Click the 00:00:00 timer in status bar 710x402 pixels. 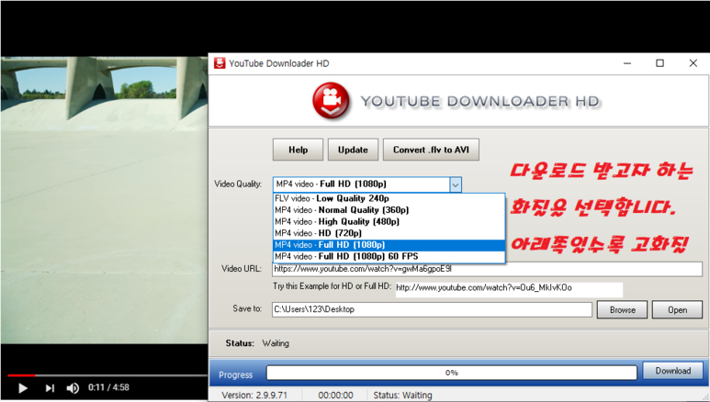point(335,396)
